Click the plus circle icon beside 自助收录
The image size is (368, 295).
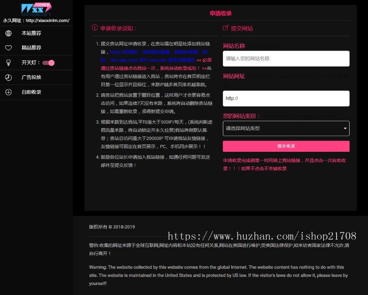9,92
